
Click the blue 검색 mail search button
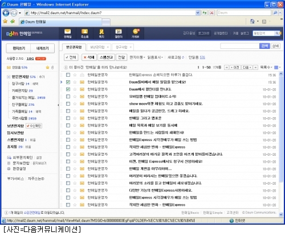coord(264,46)
